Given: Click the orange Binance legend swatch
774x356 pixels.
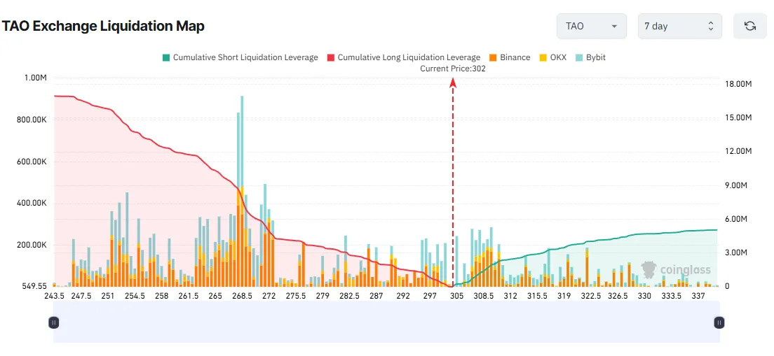Looking at the screenshot, I should coord(493,57).
